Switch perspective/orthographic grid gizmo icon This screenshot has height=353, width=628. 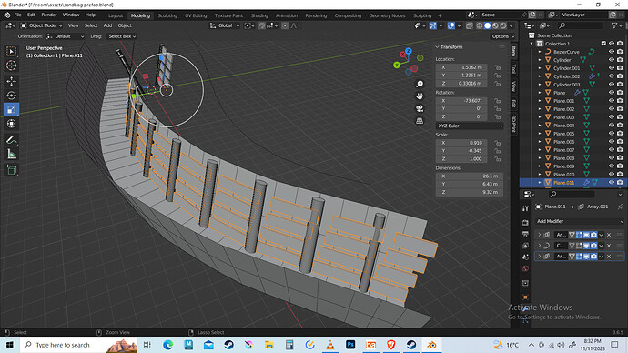point(420,120)
